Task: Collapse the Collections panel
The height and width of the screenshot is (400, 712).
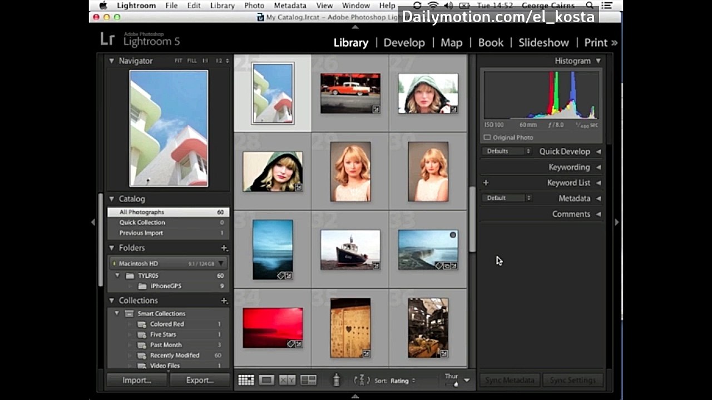Action: (111, 301)
